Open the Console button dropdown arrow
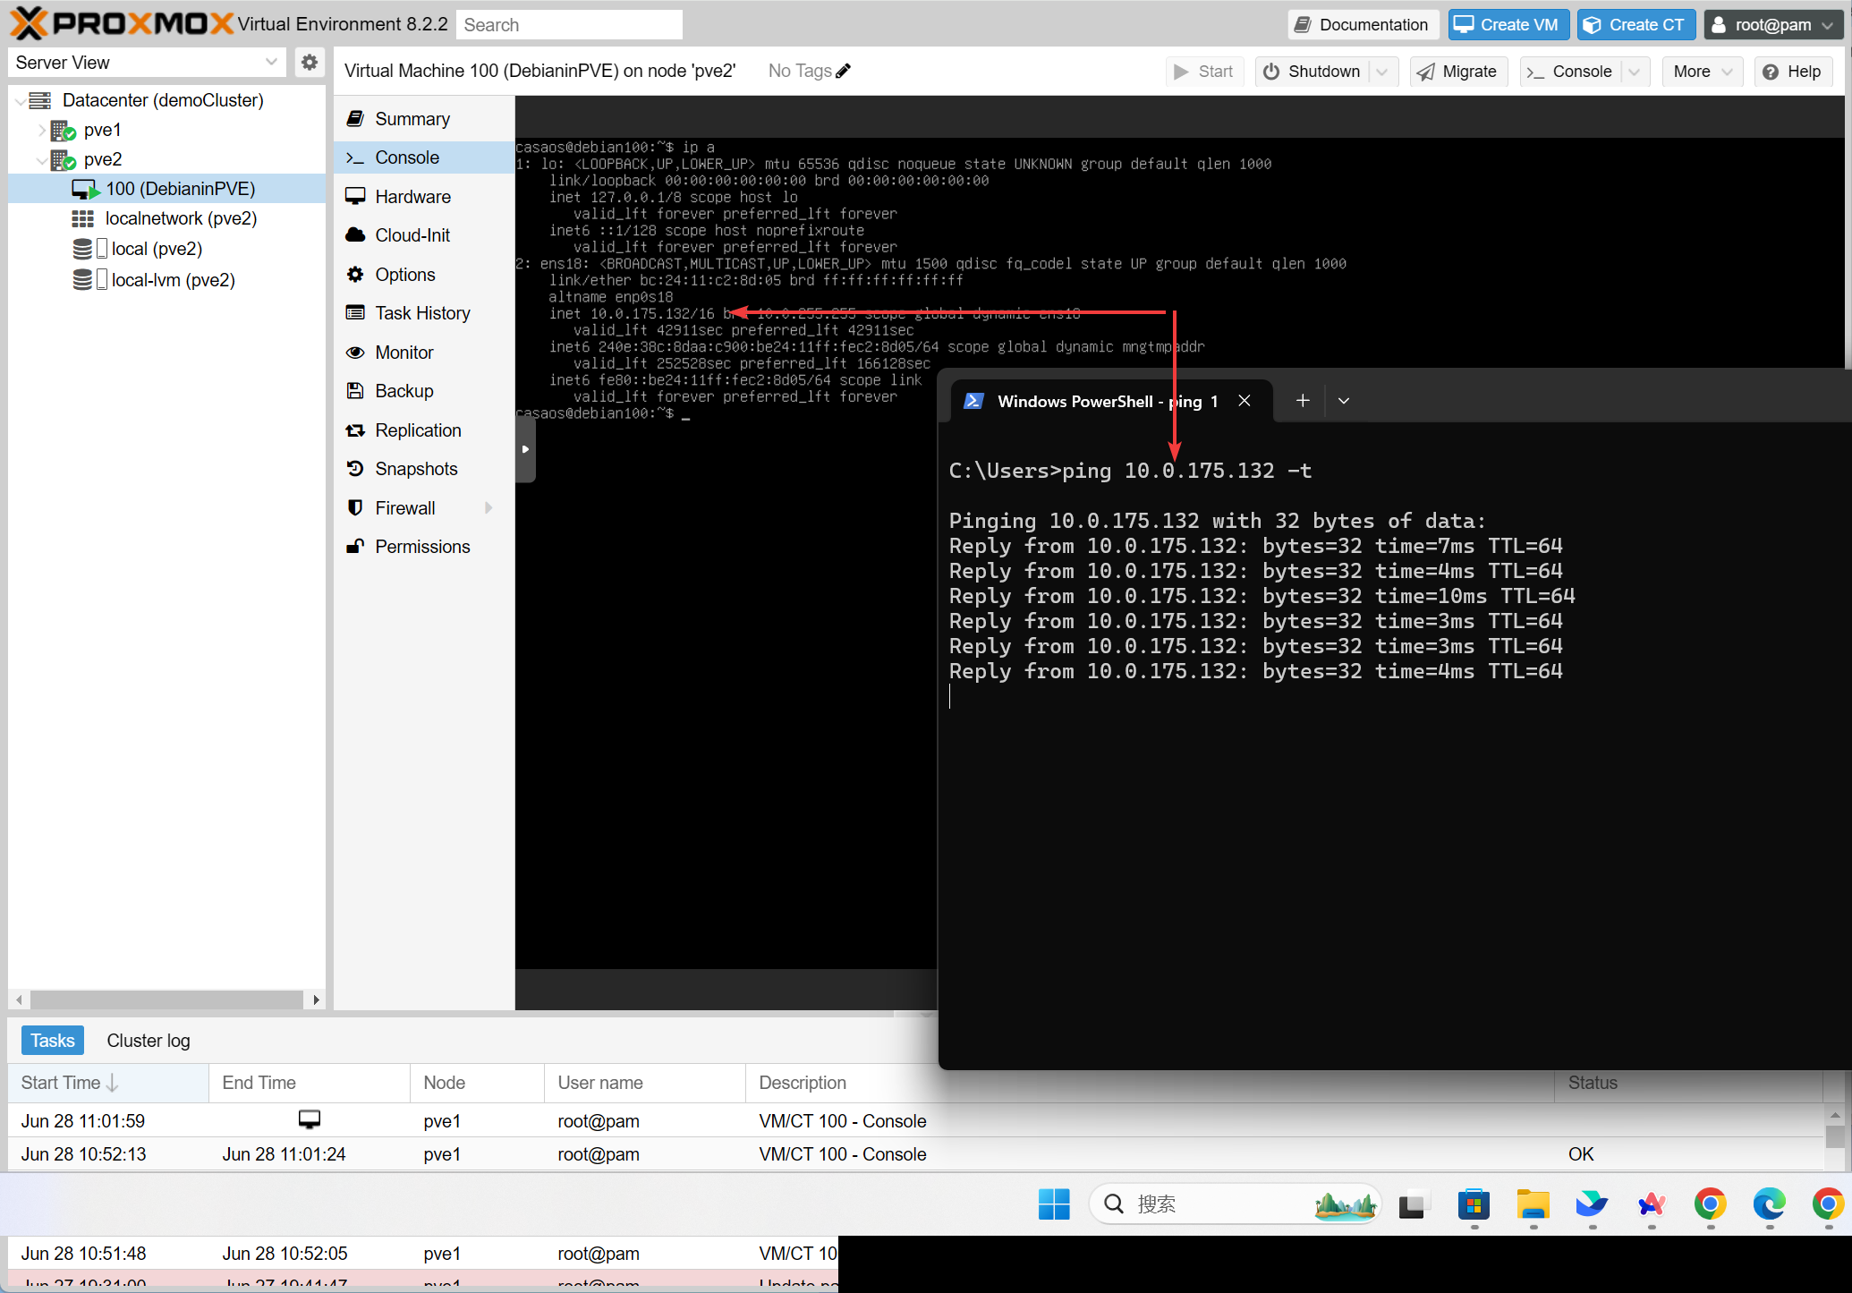The height and width of the screenshot is (1293, 1852). click(1635, 72)
